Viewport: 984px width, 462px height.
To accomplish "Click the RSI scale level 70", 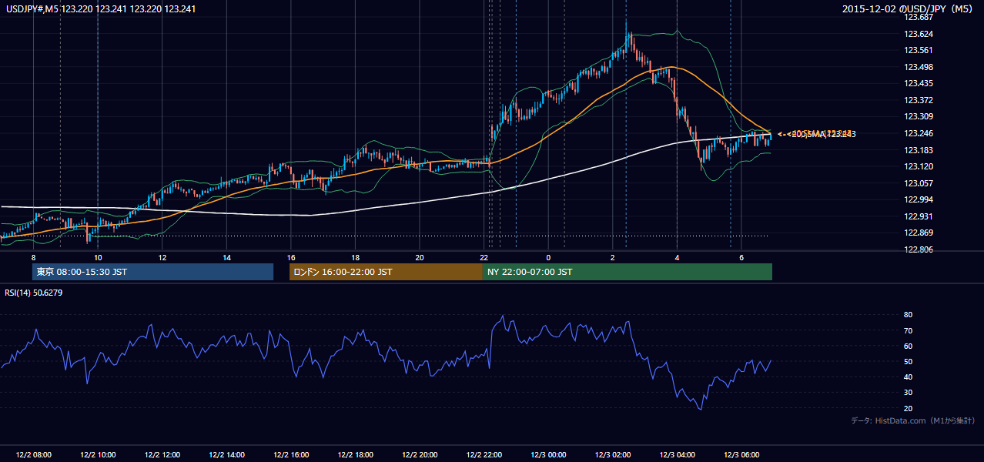I will [x=909, y=330].
